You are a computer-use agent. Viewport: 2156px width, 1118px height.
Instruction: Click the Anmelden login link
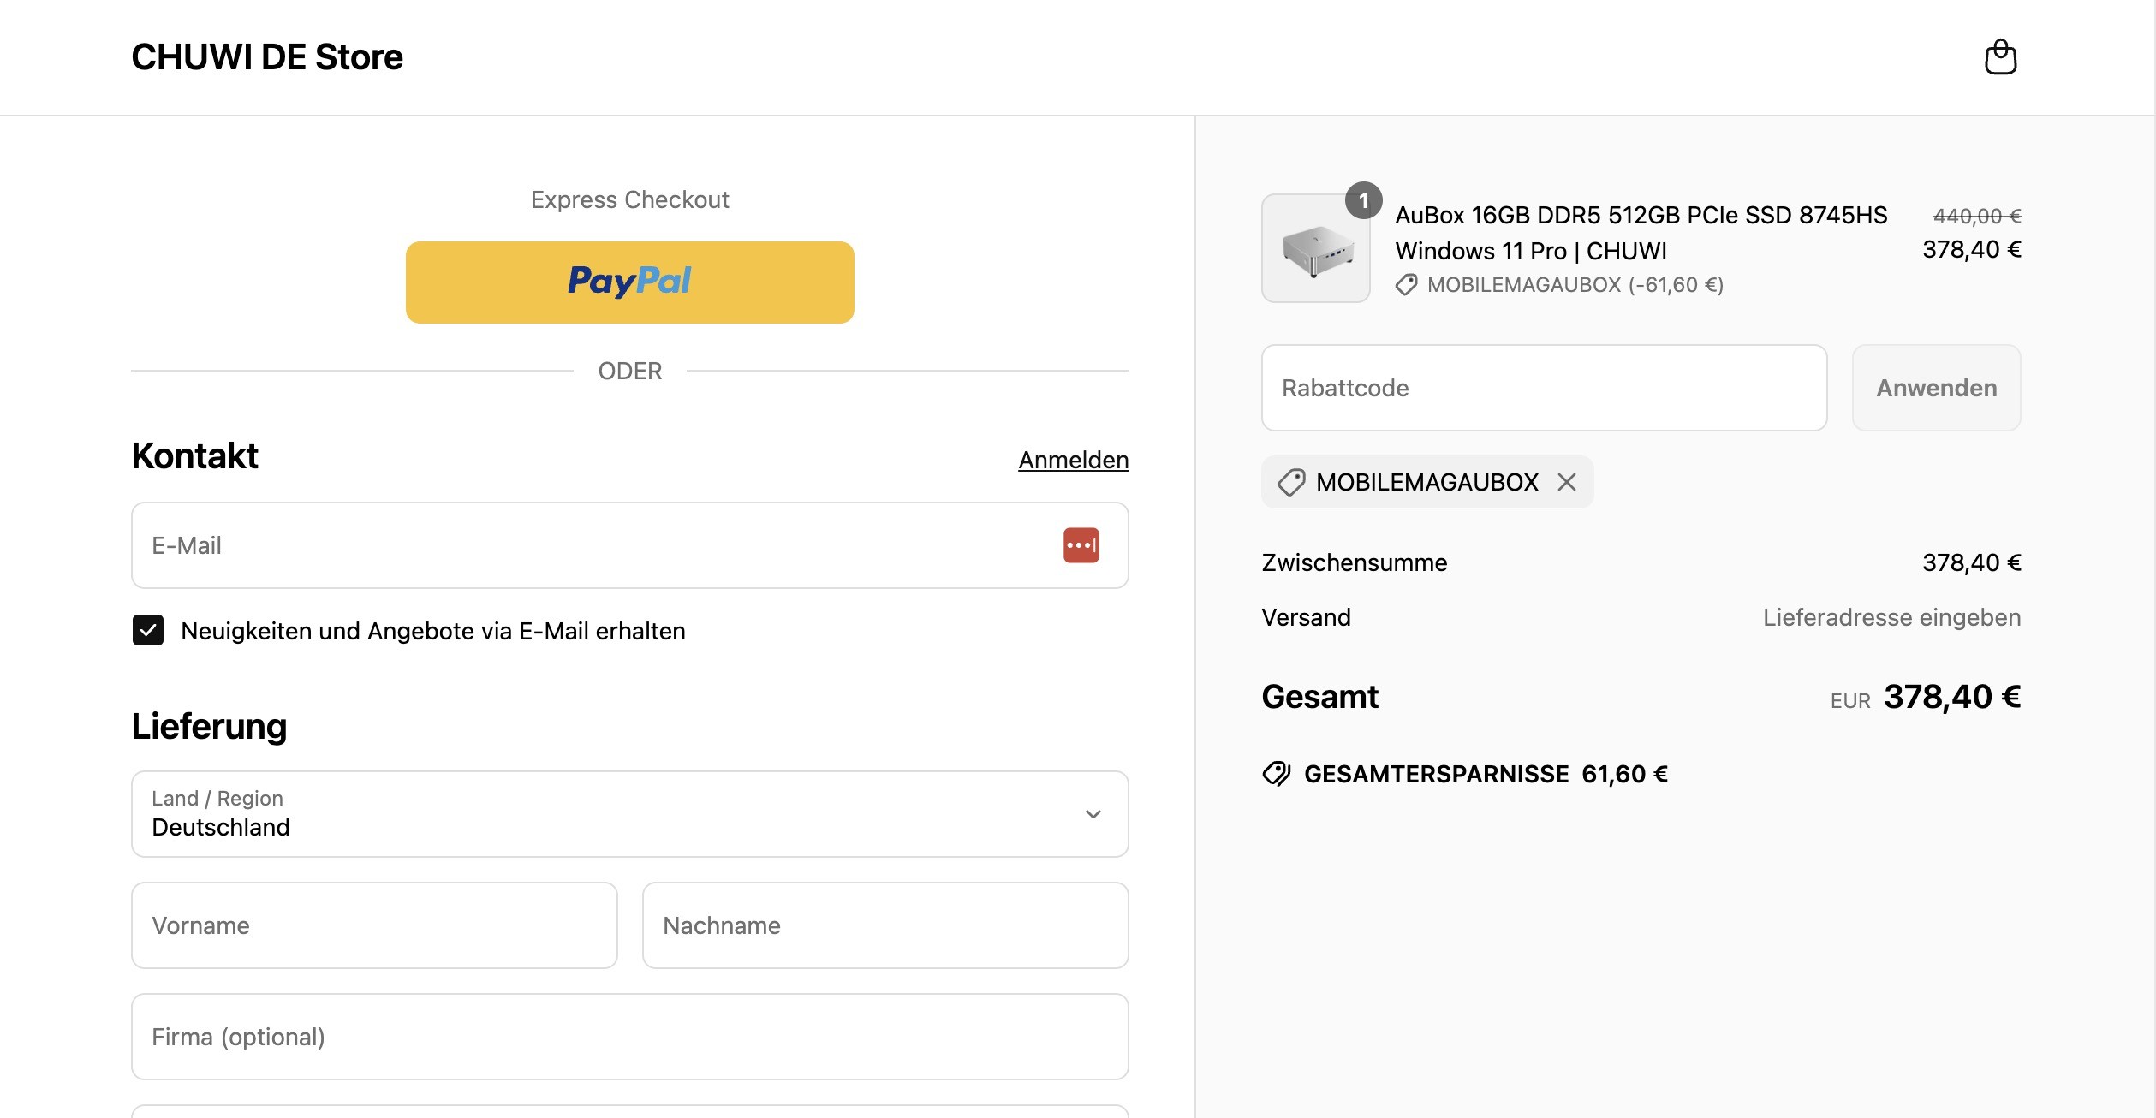pyautogui.click(x=1073, y=460)
